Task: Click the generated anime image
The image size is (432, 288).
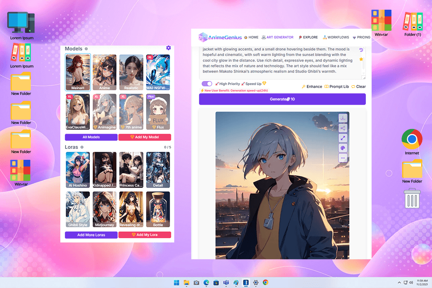Action: (x=282, y=185)
